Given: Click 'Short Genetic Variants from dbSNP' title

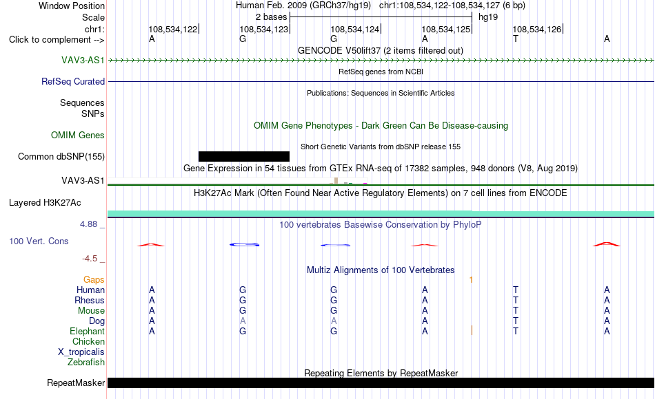Looking at the screenshot, I should (380, 147).
